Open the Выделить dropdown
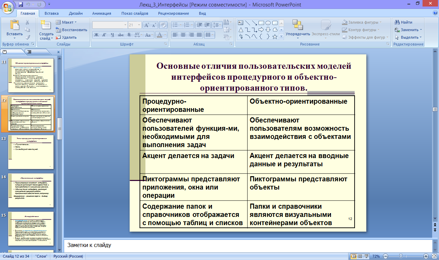Screen dimensions: 439x260 point(408,37)
